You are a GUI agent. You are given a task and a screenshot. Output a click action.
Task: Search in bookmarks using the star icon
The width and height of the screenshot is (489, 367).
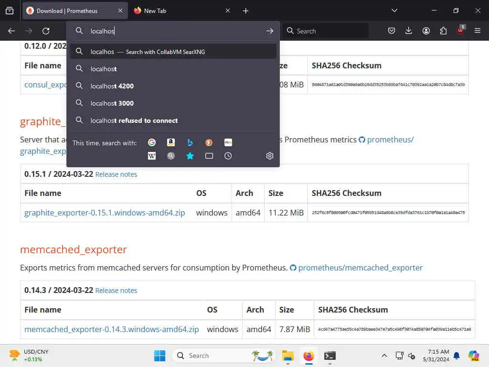(190, 156)
